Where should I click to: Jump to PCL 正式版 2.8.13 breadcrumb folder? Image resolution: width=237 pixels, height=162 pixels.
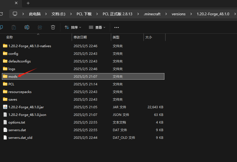coord(117,14)
